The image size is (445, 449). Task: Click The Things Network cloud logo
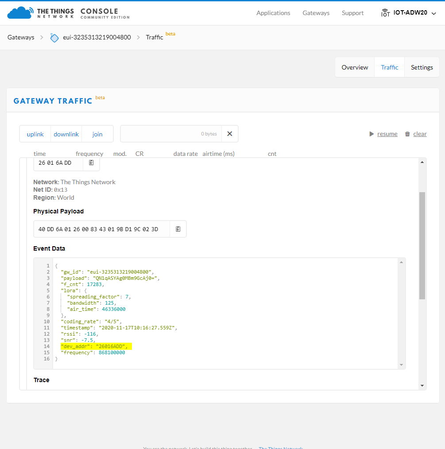tap(20, 13)
